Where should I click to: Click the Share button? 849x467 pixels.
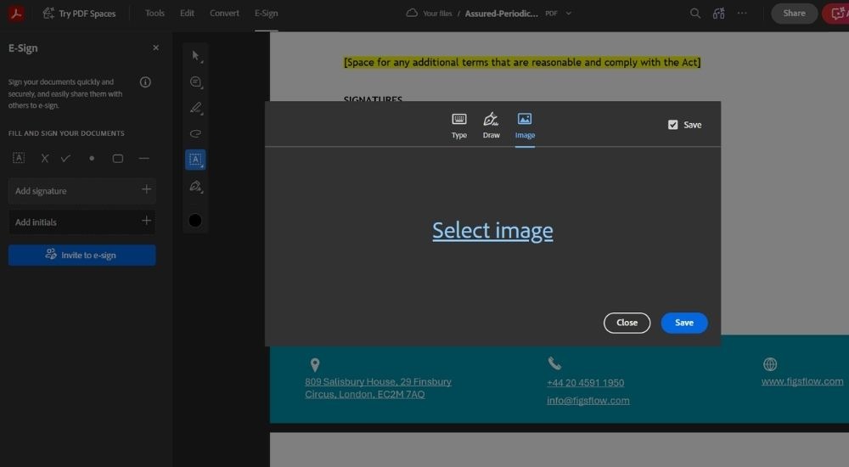795,14
